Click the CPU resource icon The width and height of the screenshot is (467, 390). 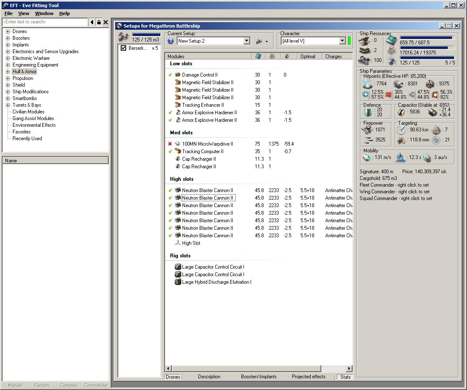392,41
